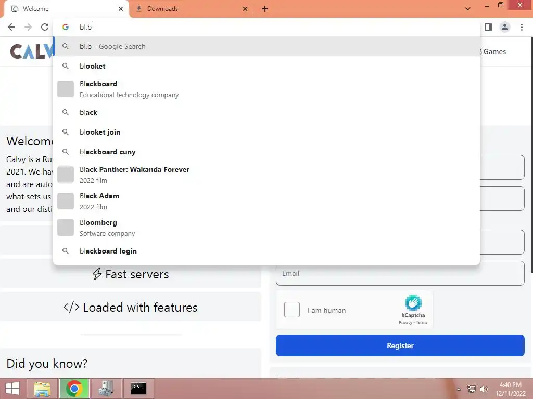Open the Games navigation link

[494, 51]
